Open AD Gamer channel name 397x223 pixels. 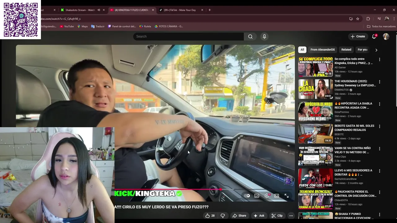pos(340,68)
